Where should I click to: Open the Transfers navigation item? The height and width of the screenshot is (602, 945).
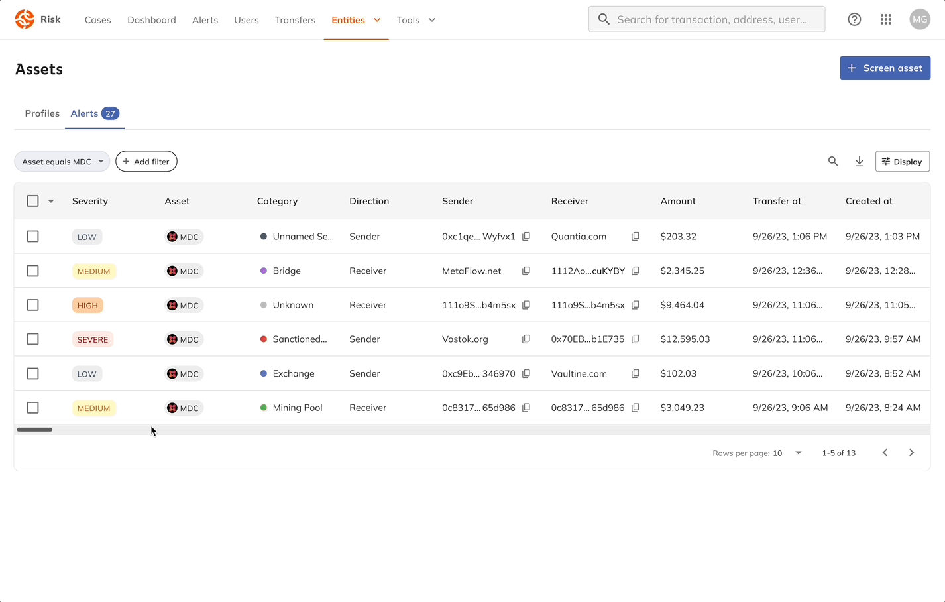tap(295, 20)
